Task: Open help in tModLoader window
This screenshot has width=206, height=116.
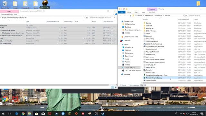Action: click(116, 14)
